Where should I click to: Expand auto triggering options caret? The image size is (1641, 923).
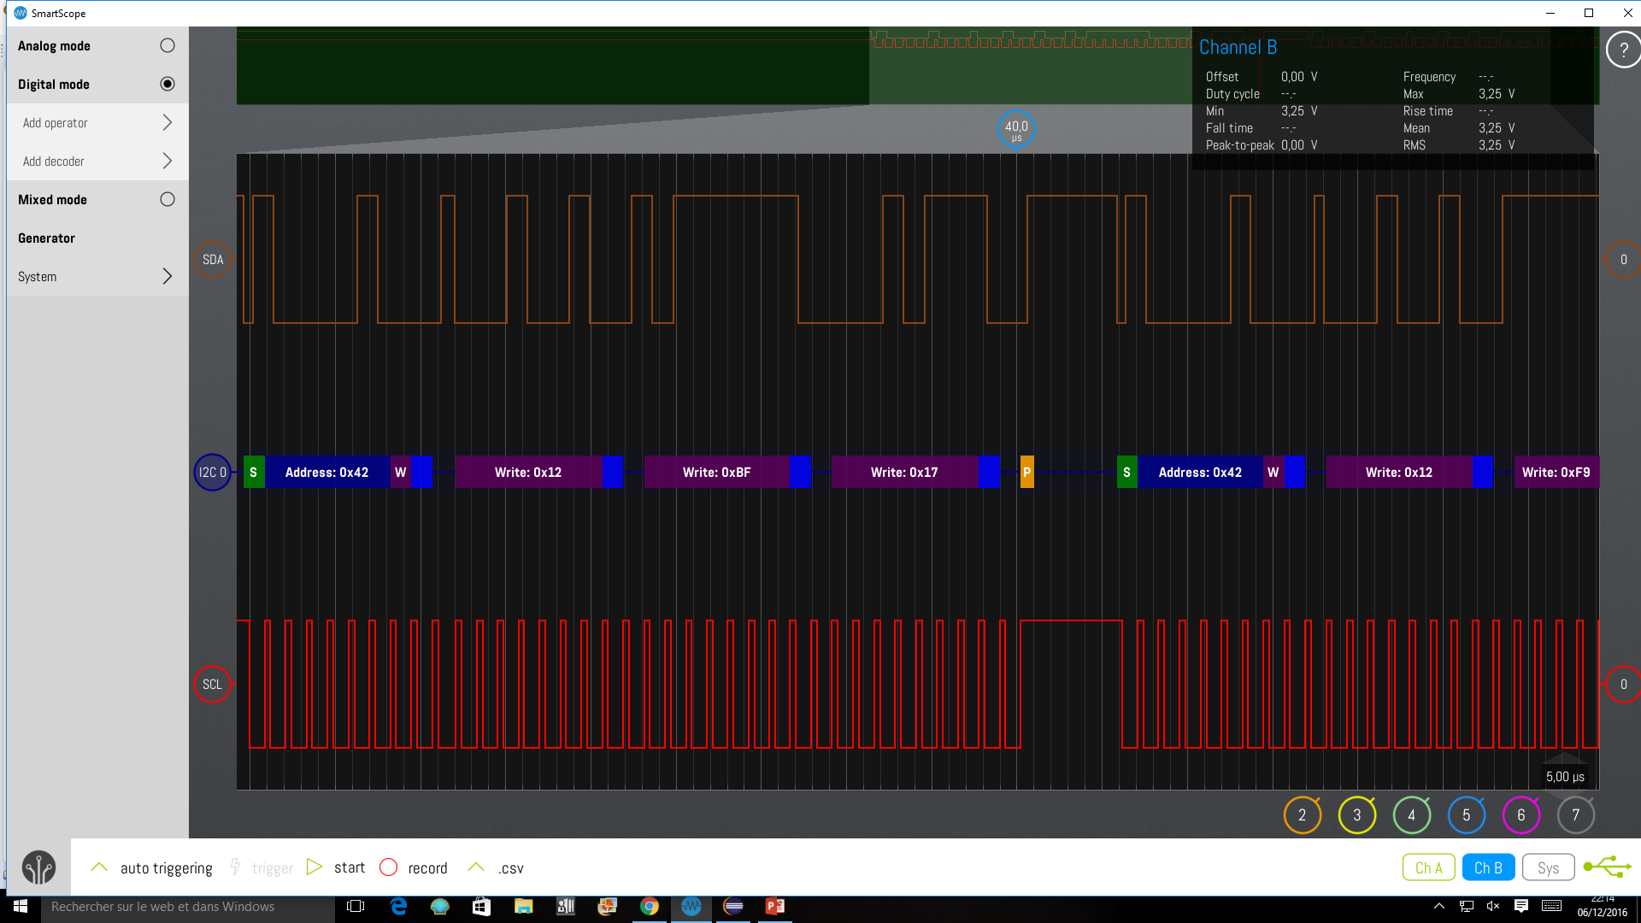coord(99,867)
